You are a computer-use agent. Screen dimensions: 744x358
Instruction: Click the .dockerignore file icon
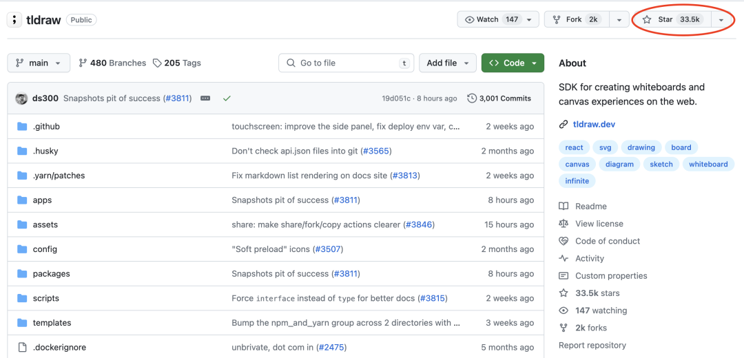21,348
